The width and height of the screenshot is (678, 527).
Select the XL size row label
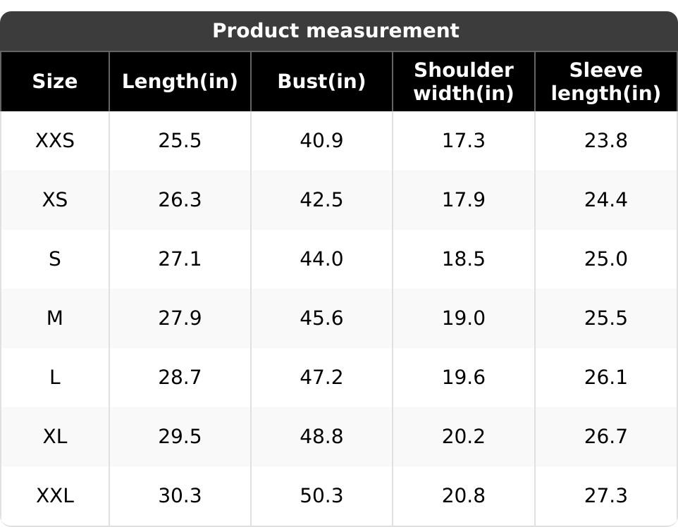click(55, 436)
